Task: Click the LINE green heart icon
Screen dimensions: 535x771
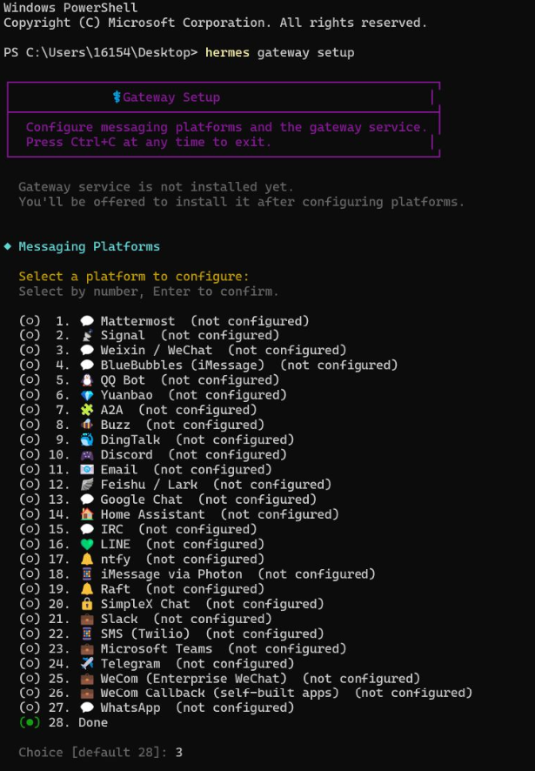Action: point(86,545)
